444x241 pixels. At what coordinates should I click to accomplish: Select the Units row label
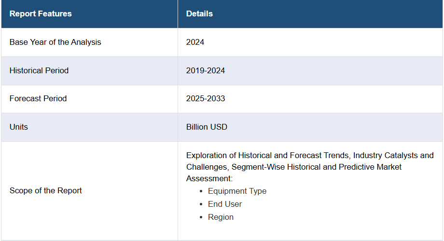pos(19,127)
